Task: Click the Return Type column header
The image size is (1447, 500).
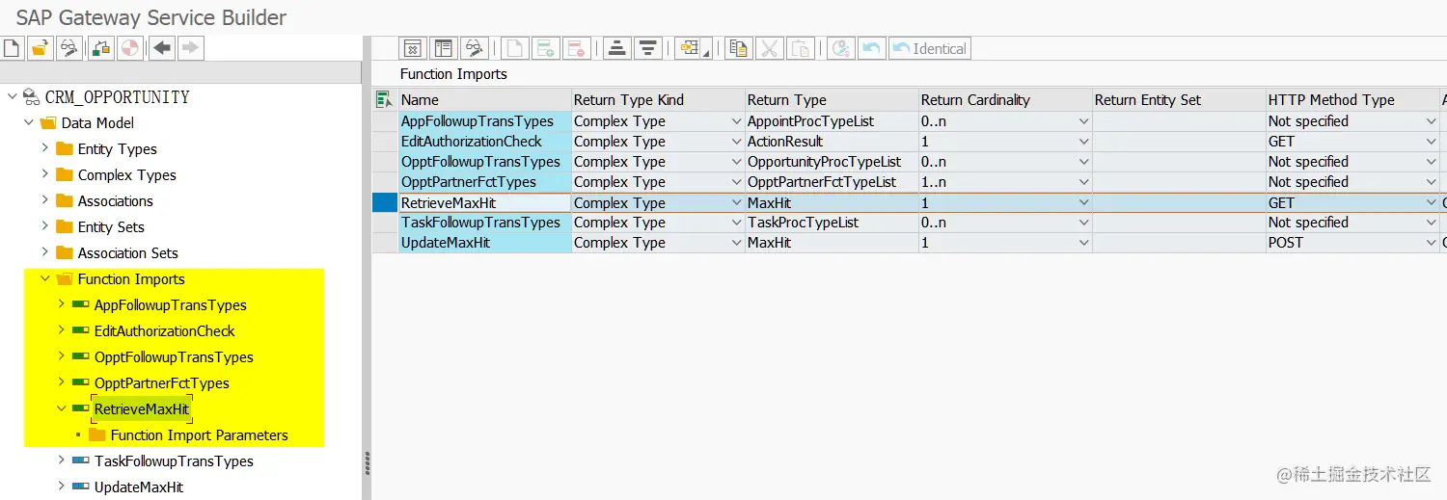Action: click(833, 99)
